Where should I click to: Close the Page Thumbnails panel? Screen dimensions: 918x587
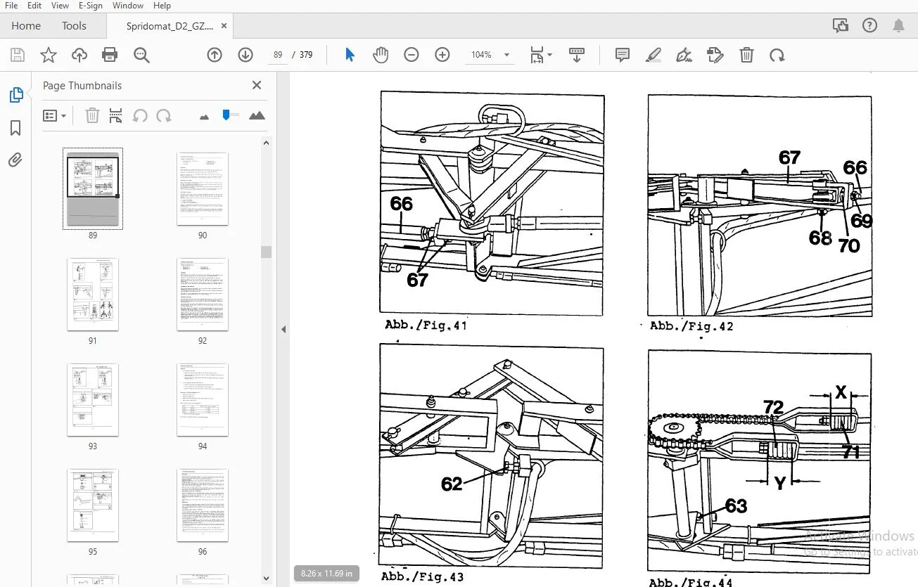pos(257,85)
